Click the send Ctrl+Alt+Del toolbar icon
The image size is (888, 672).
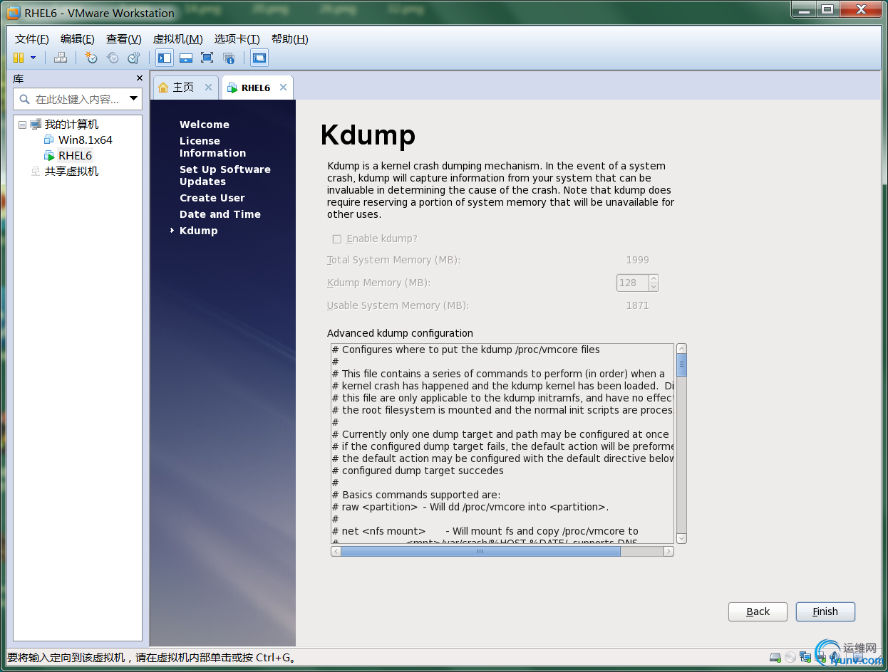tap(61, 58)
